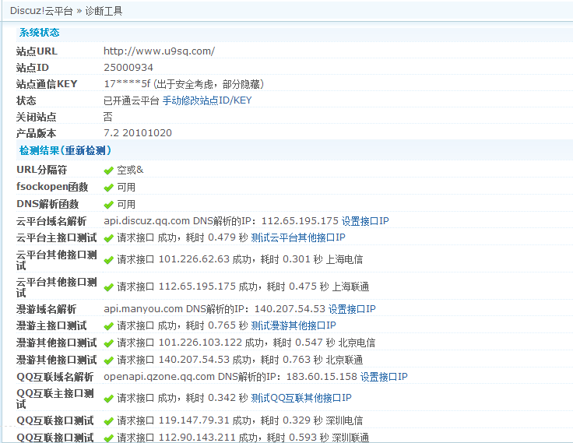
Task: Click QQ互联域名解析 label
Action: click(54, 377)
